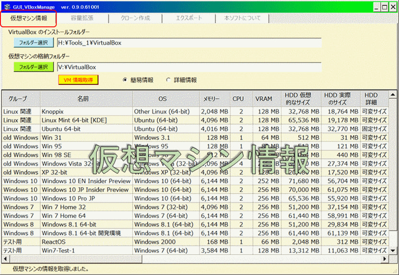This screenshot has height=275, width=399.
Task: Click the green フォルダー選択 button for VM storage folder
Action: pyautogui.click(x=34, y=67)
